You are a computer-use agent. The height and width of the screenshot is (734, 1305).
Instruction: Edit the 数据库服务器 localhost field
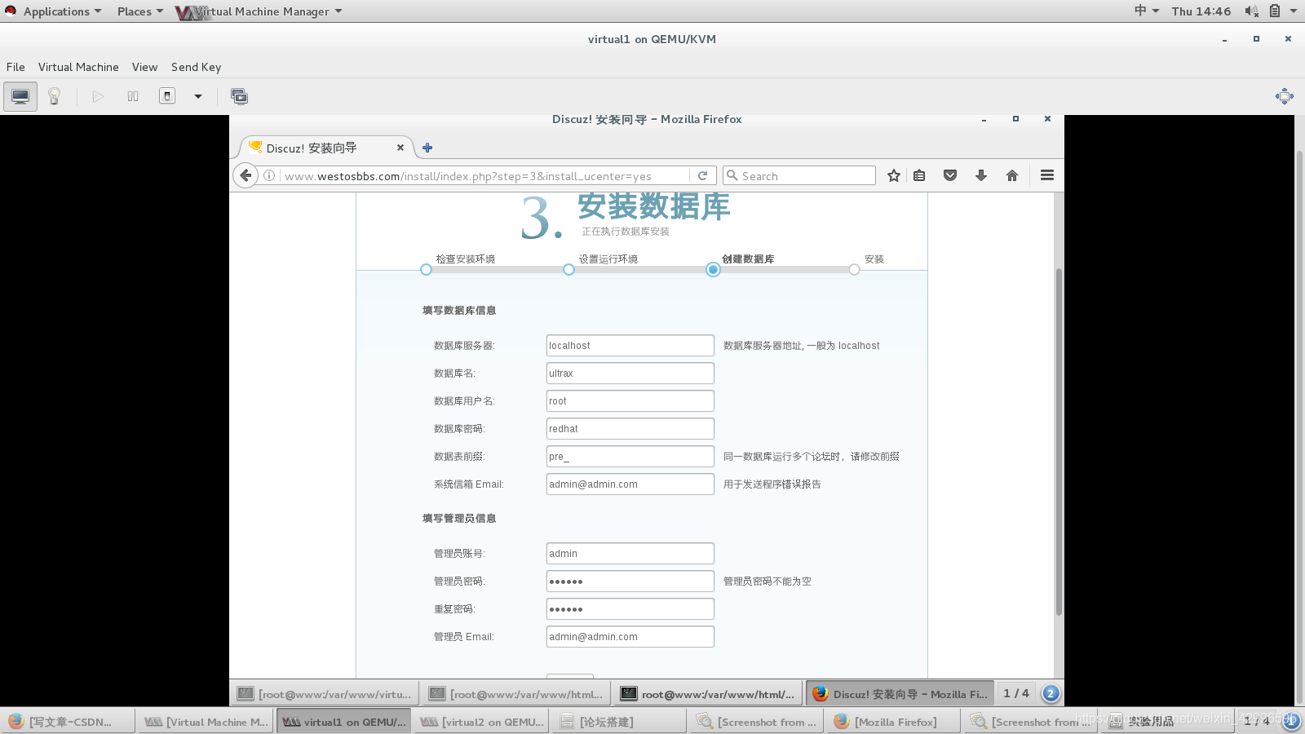click(x=630, y=346)
